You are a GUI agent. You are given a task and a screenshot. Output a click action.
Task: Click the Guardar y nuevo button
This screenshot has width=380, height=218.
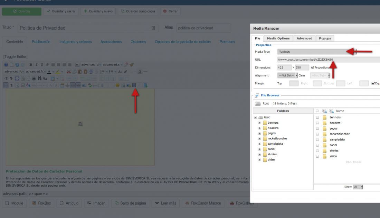click(x=98, y=11)
